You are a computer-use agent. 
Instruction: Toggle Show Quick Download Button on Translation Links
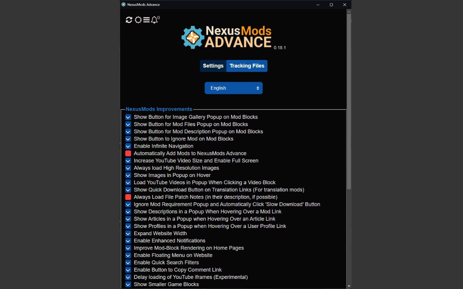(128, 190)
